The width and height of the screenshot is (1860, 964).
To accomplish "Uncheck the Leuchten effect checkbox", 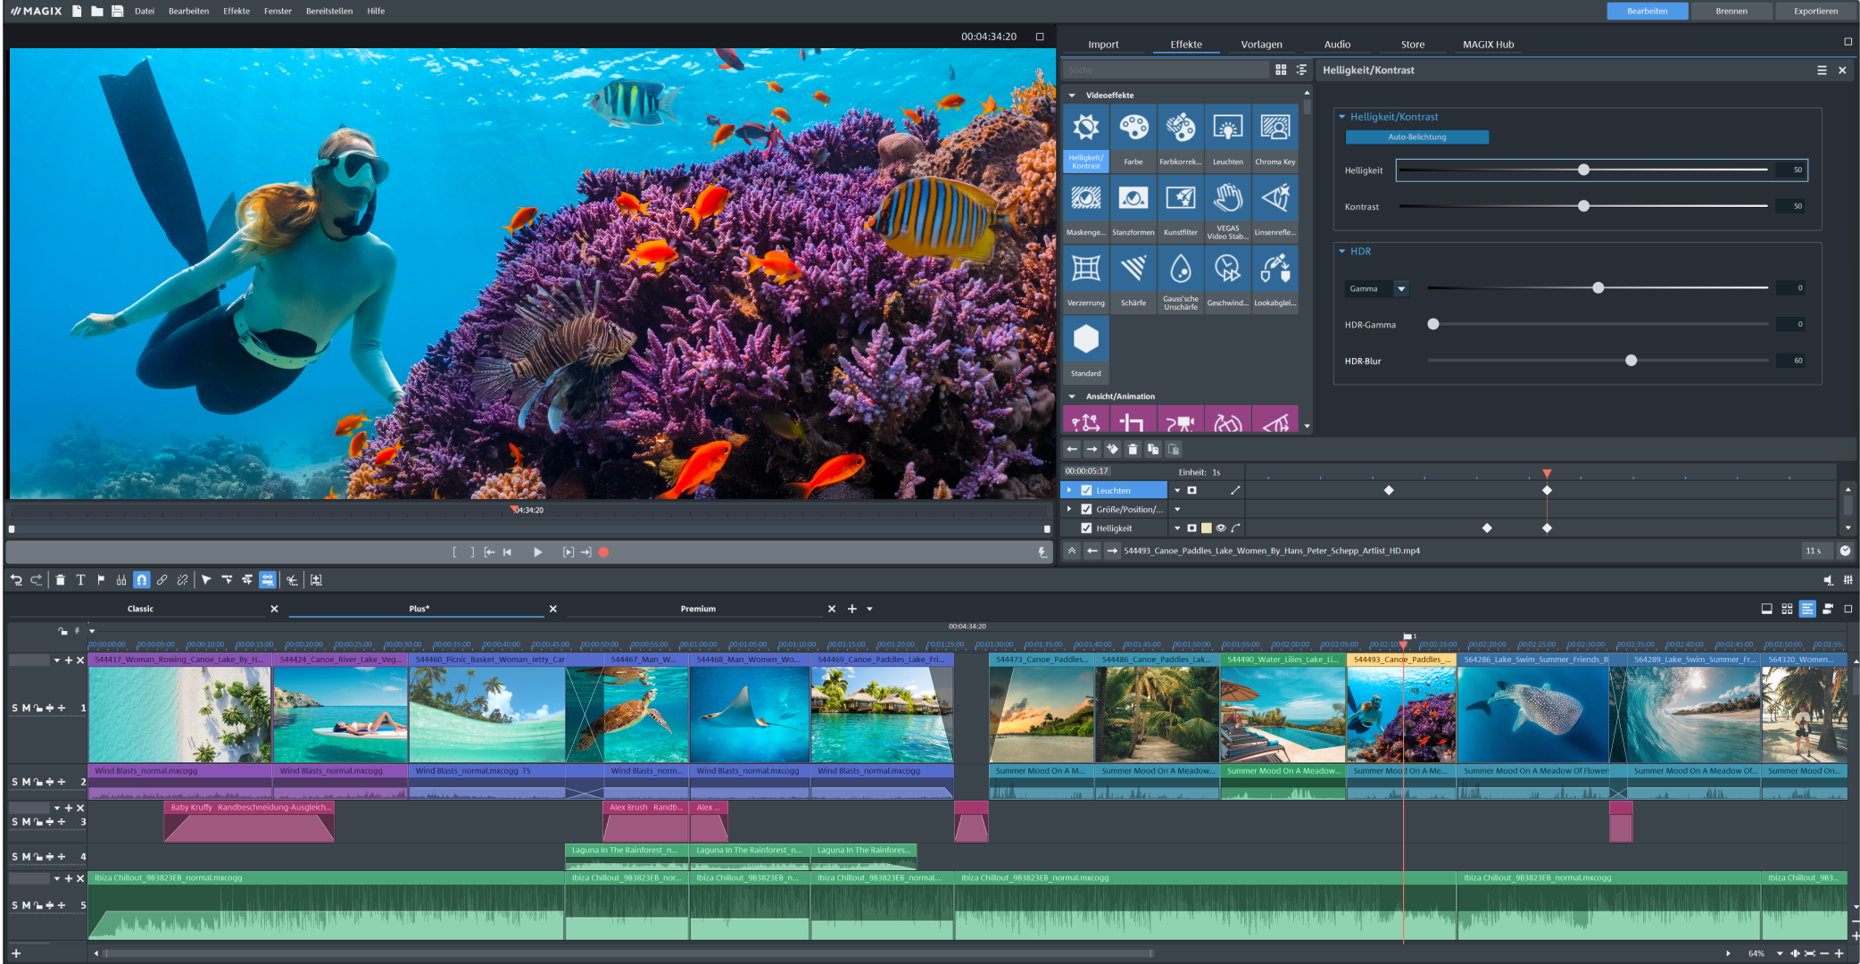I will (1087, 489).
